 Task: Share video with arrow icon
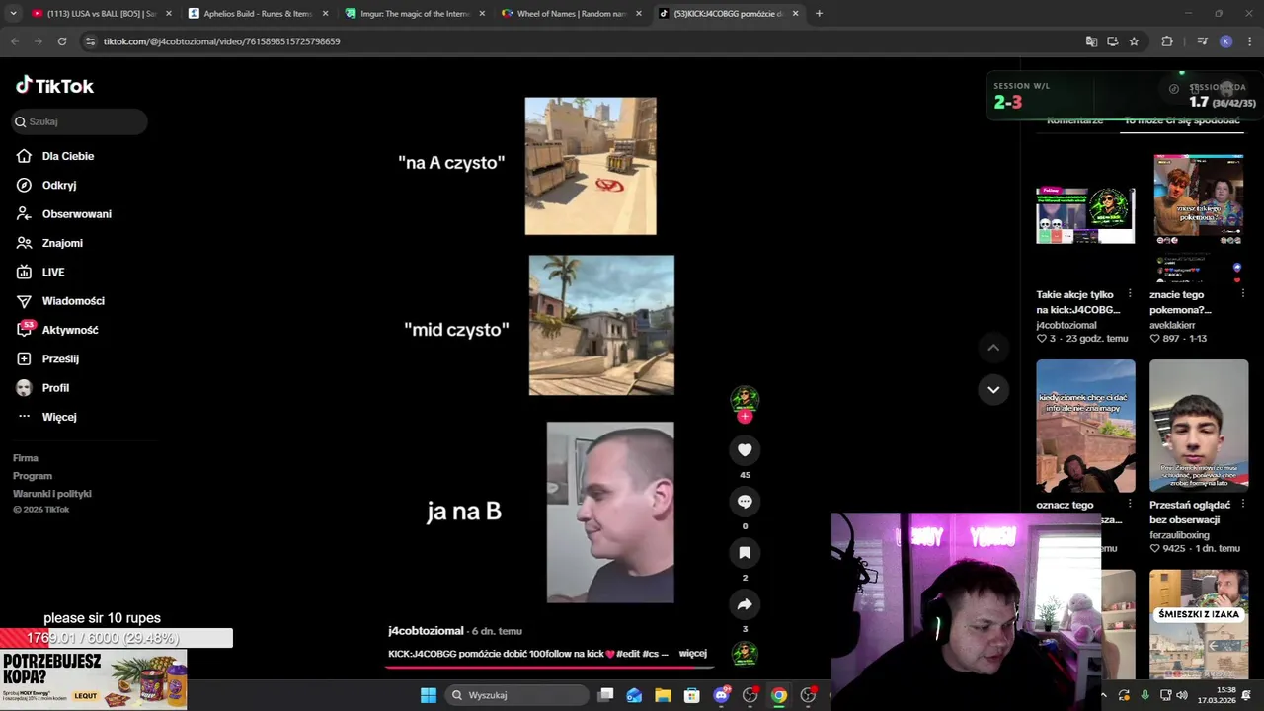point(745,604)
